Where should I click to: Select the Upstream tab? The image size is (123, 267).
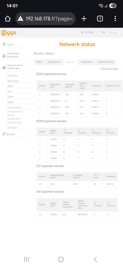[x=70, y=62]
